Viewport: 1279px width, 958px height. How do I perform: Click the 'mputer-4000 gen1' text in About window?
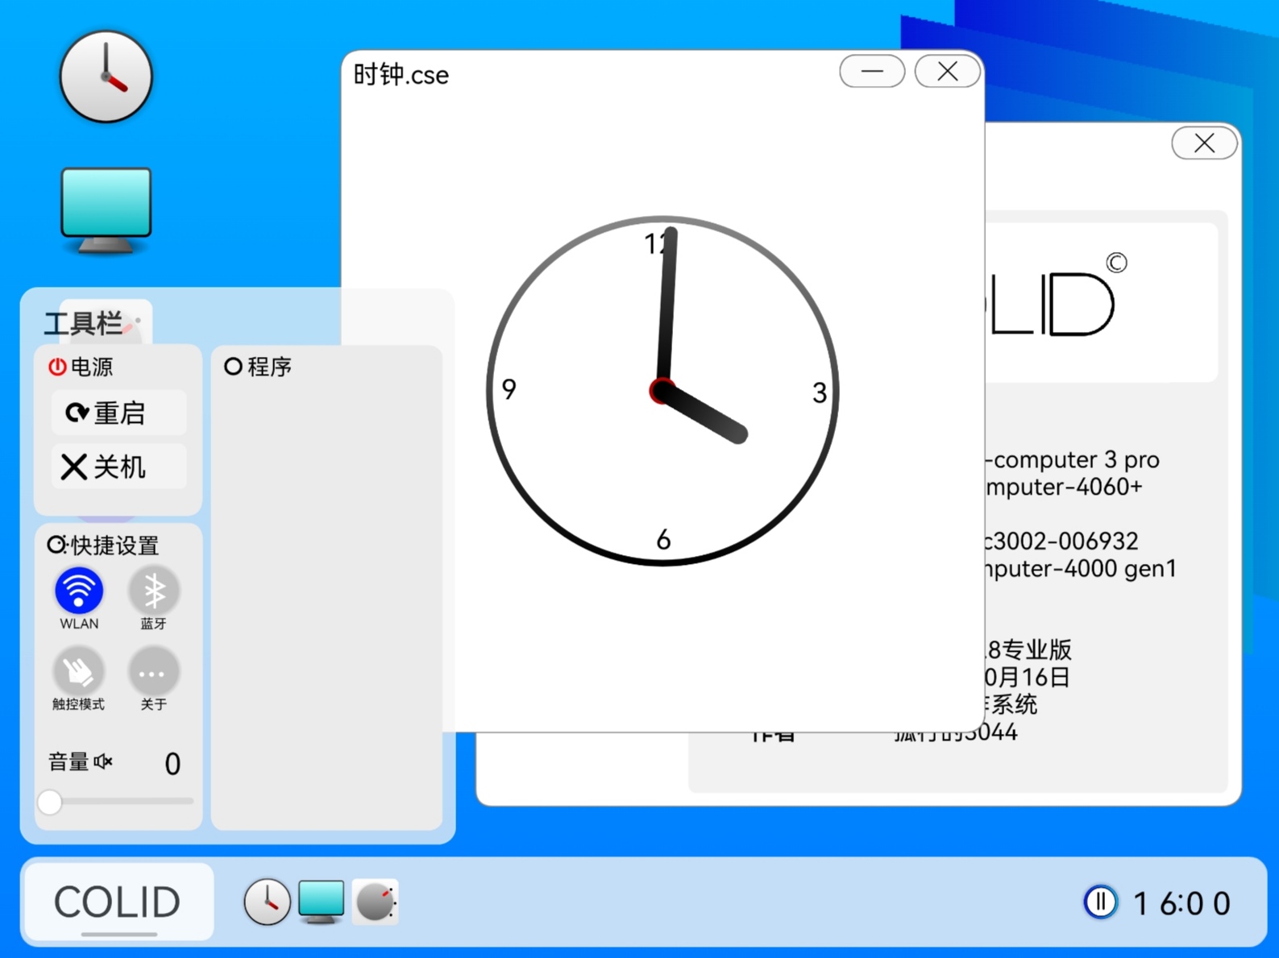point(1081,569)
